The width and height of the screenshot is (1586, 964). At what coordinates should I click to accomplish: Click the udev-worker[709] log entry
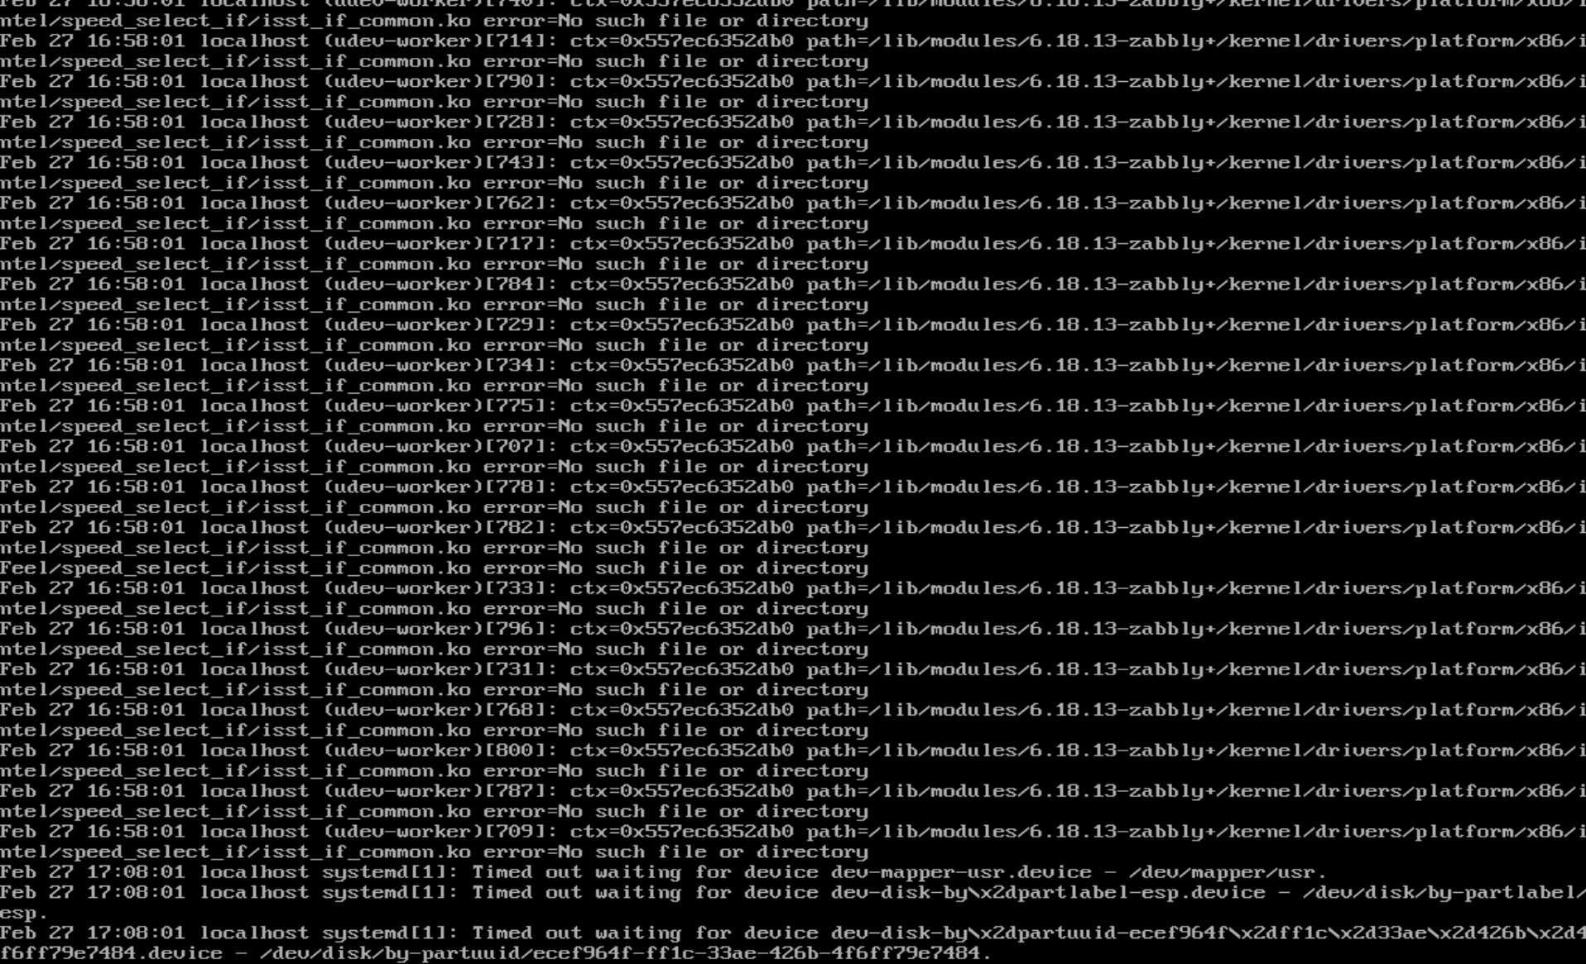793,842
